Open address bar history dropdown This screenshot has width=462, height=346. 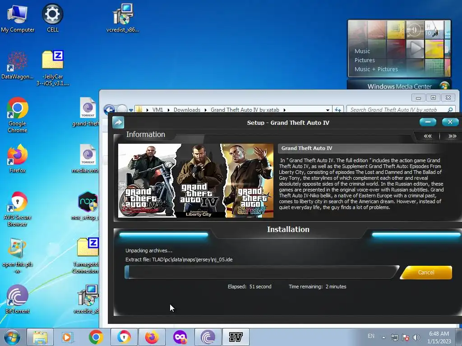pyautogui.click(x=328, y=110)
